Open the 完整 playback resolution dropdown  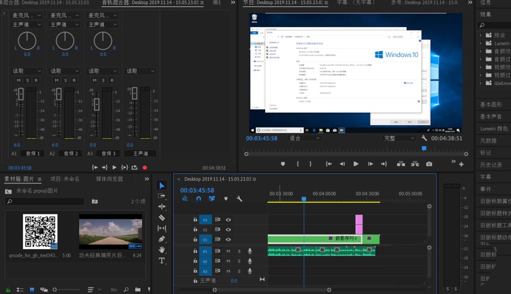coord(399,138)
